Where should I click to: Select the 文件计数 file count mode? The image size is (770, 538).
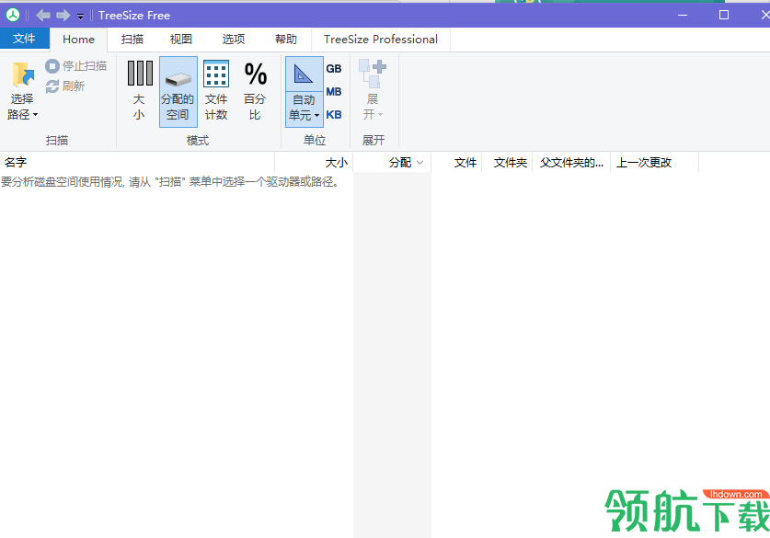pos(216,91)
